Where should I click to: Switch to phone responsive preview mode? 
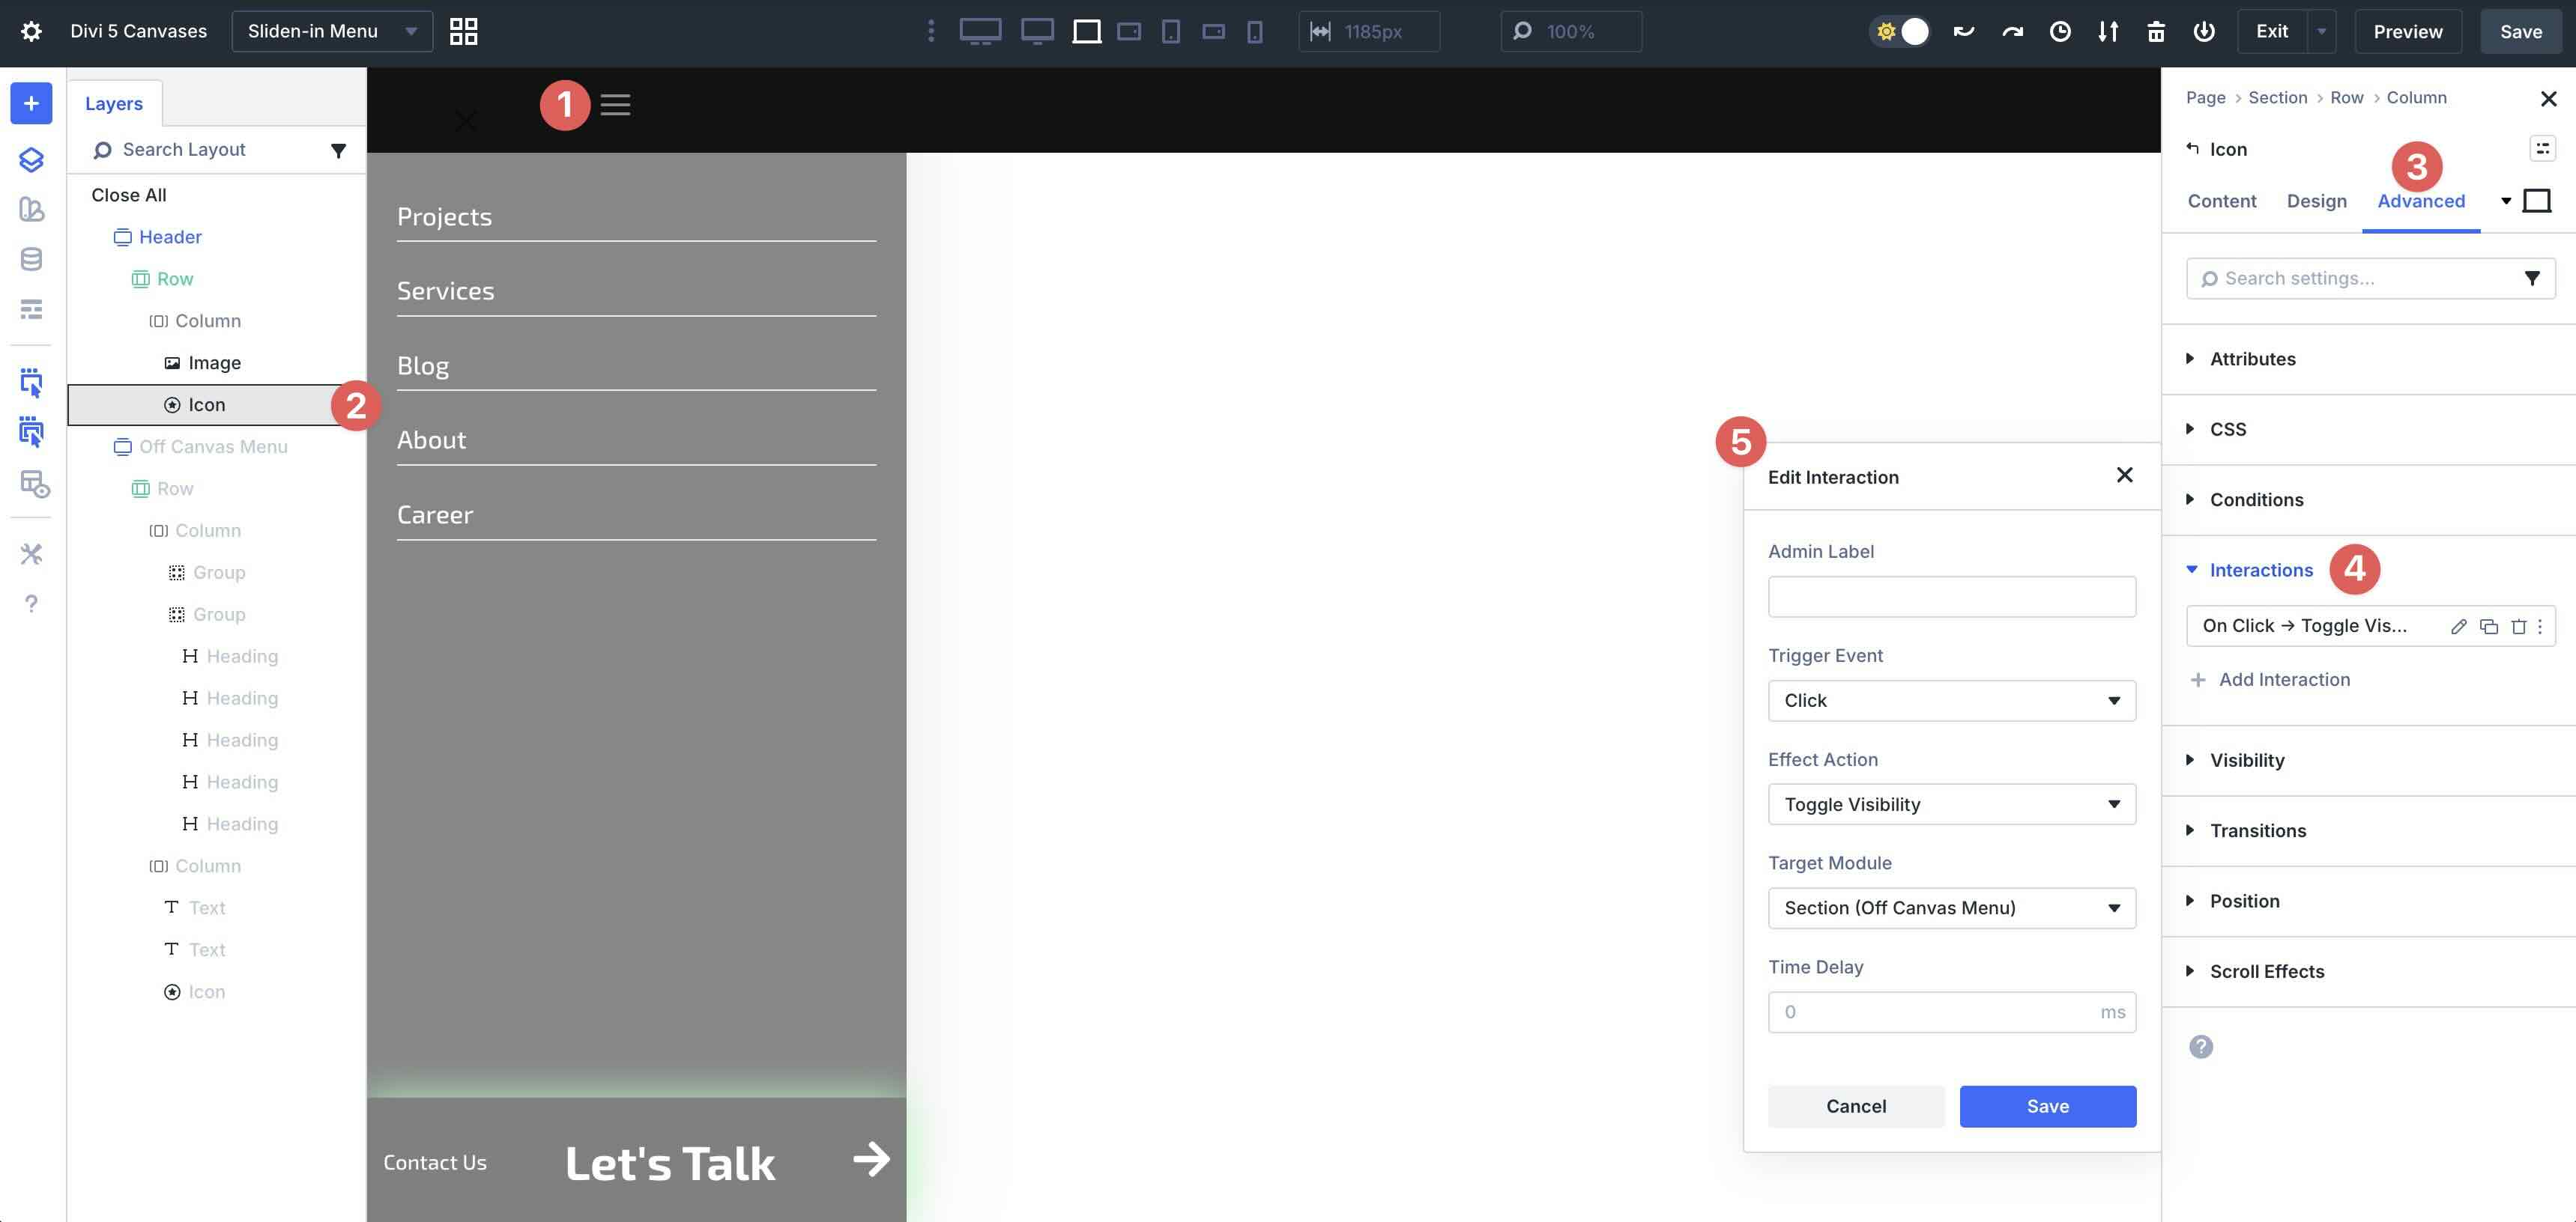(x=1253, y=31)
